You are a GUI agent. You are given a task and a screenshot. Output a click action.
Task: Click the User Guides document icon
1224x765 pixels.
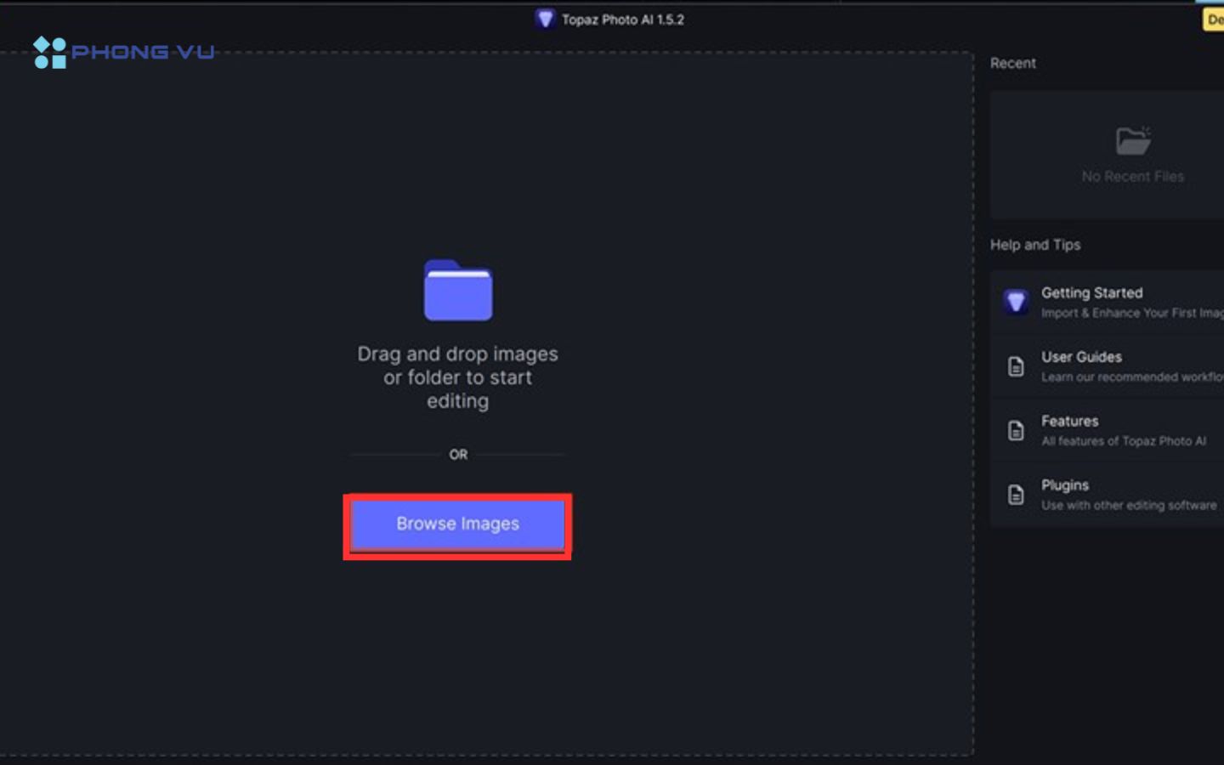point(1015,366)
